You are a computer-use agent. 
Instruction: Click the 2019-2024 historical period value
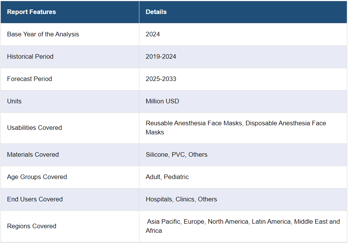click(x=161, y=56)
